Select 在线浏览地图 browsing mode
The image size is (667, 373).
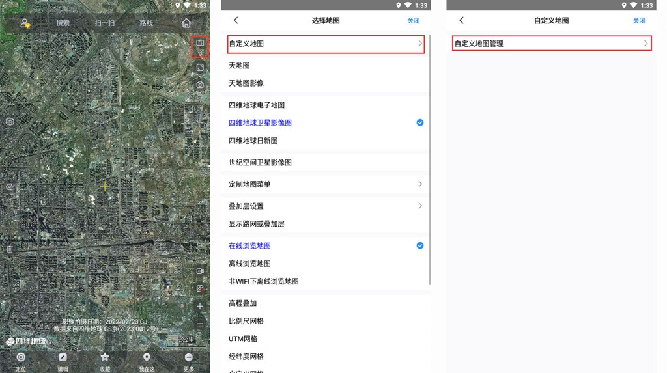249,245
